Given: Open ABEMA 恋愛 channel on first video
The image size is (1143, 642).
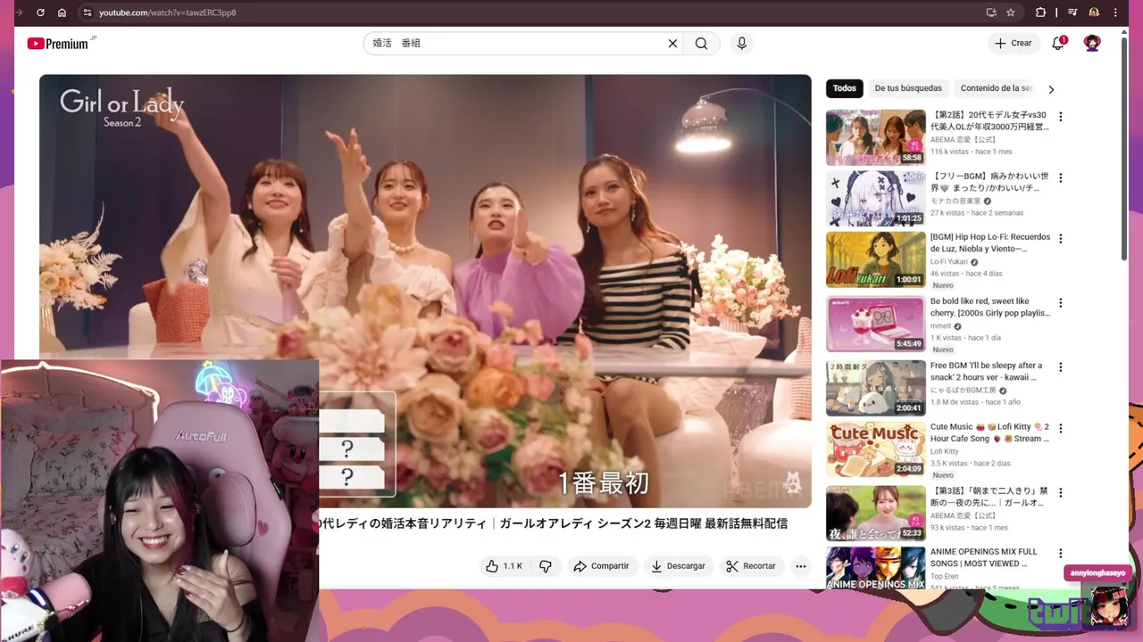Looking at the screenshot, I should point(963,140).
